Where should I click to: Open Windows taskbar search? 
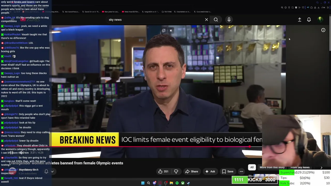click(148, 183)
